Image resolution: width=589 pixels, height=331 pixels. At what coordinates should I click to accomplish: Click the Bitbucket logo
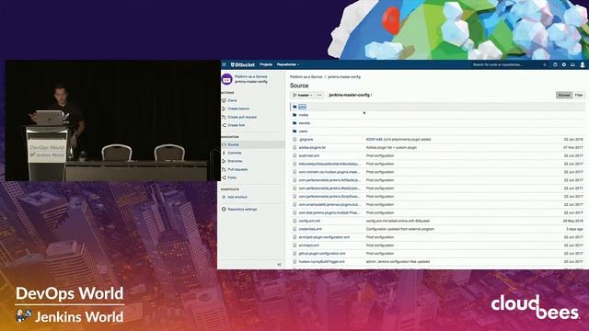pos(243,64)
